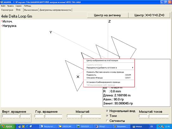Switch to the Вычисления tab
Viewport: 172px width, 129px height.
31,10
